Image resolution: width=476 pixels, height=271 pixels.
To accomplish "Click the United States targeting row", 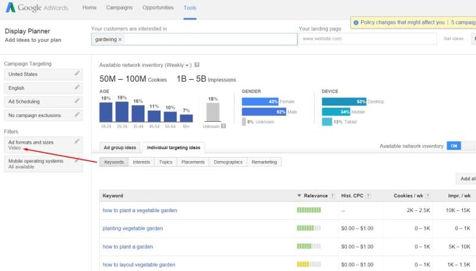I will click(43, 74).
